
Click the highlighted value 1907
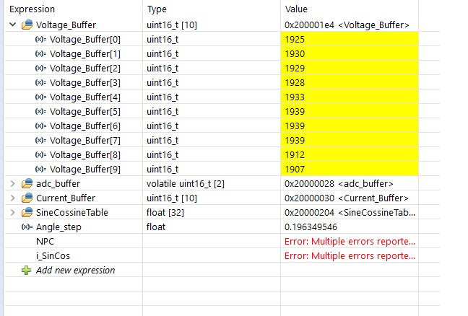pos(295,170)
